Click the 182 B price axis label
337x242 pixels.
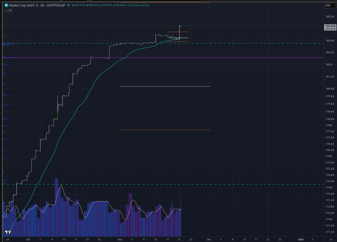coord(329,64)
